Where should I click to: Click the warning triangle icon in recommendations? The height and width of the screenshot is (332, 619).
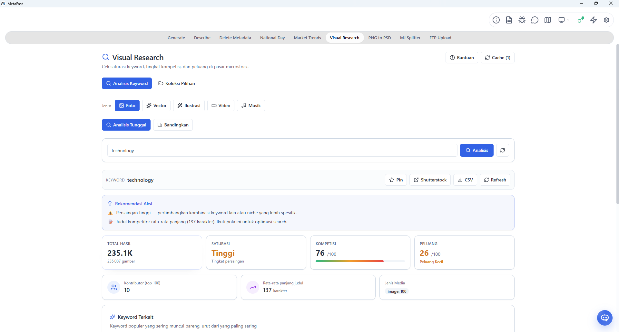[110, 213]
